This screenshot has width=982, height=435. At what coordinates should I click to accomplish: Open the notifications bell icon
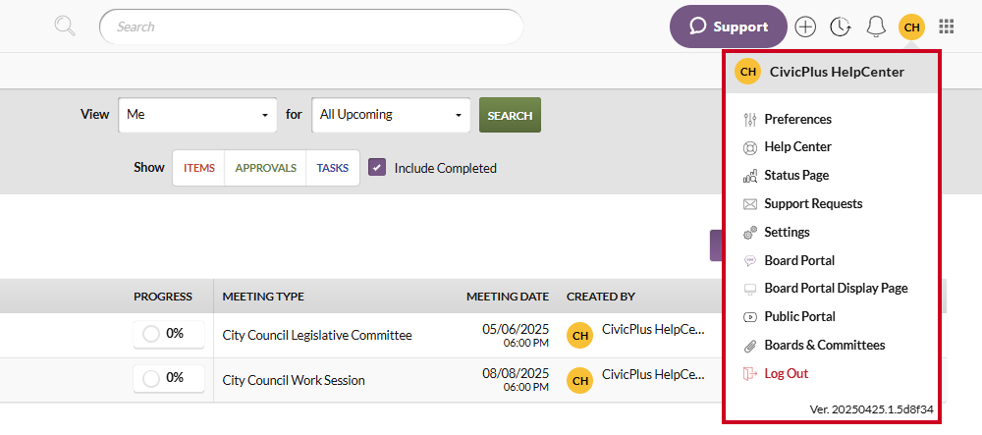pyautogui.click(x=876, y=27)
